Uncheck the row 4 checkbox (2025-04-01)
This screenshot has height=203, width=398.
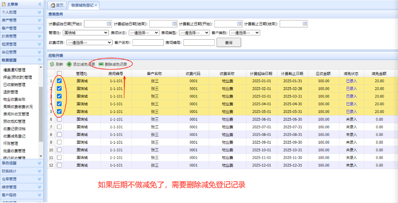coord(59,104)
